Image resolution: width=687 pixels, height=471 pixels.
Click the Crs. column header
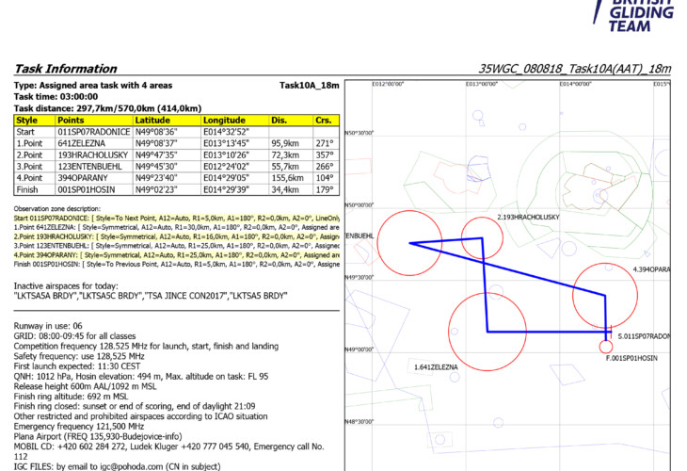tap(324, 121)
